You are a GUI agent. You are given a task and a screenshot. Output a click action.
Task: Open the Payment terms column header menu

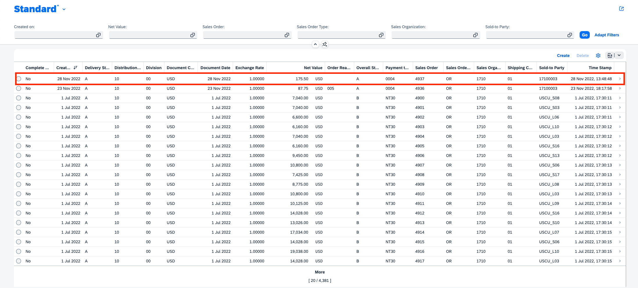click(398, 68)
